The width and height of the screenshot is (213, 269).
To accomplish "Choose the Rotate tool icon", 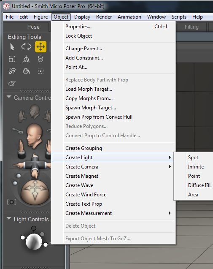I will click(26, 46).
